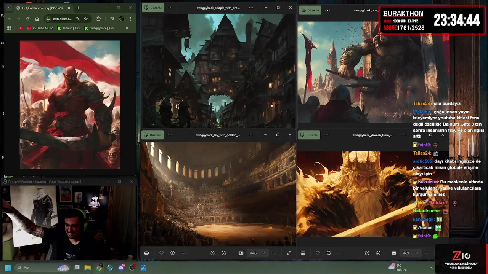Image resolution: width=488 pixels, height=274 pixels.
Task: Click scan text icon in %46 photo toolbar
Action: click(224, 253)
